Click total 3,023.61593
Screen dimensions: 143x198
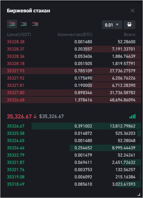123,184
